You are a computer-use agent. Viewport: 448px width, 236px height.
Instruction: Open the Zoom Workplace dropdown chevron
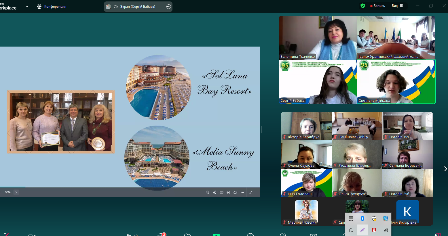pyautogui.click(x=27, y=6)
